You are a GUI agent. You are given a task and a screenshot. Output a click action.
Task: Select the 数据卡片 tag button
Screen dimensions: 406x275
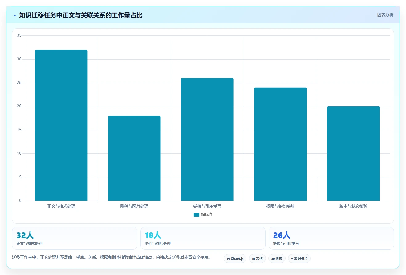pos(299,259)
